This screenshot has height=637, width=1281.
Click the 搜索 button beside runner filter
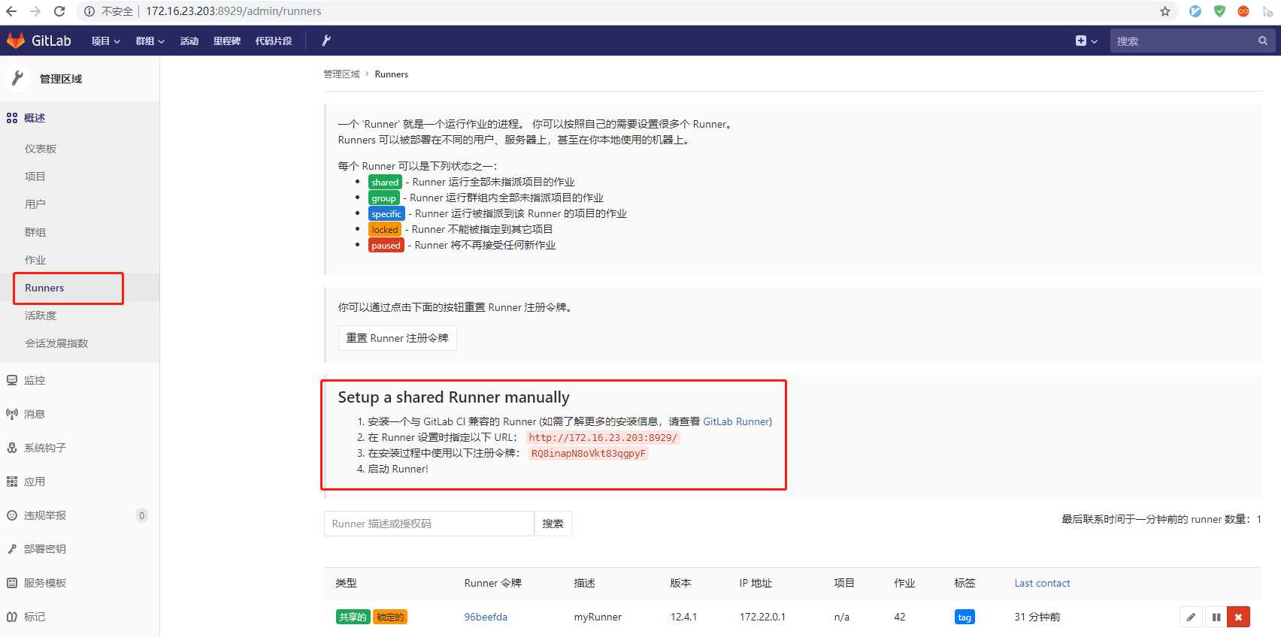click(x=553, y=524)
